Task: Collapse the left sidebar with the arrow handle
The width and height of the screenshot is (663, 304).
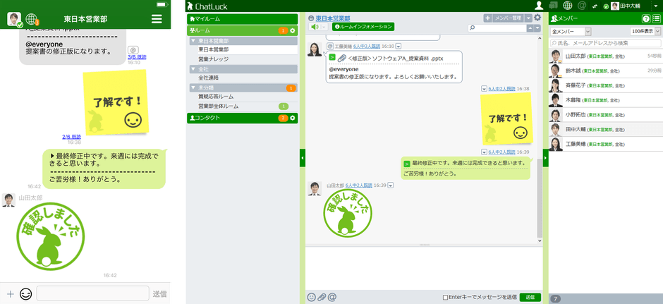Action: 303,158
